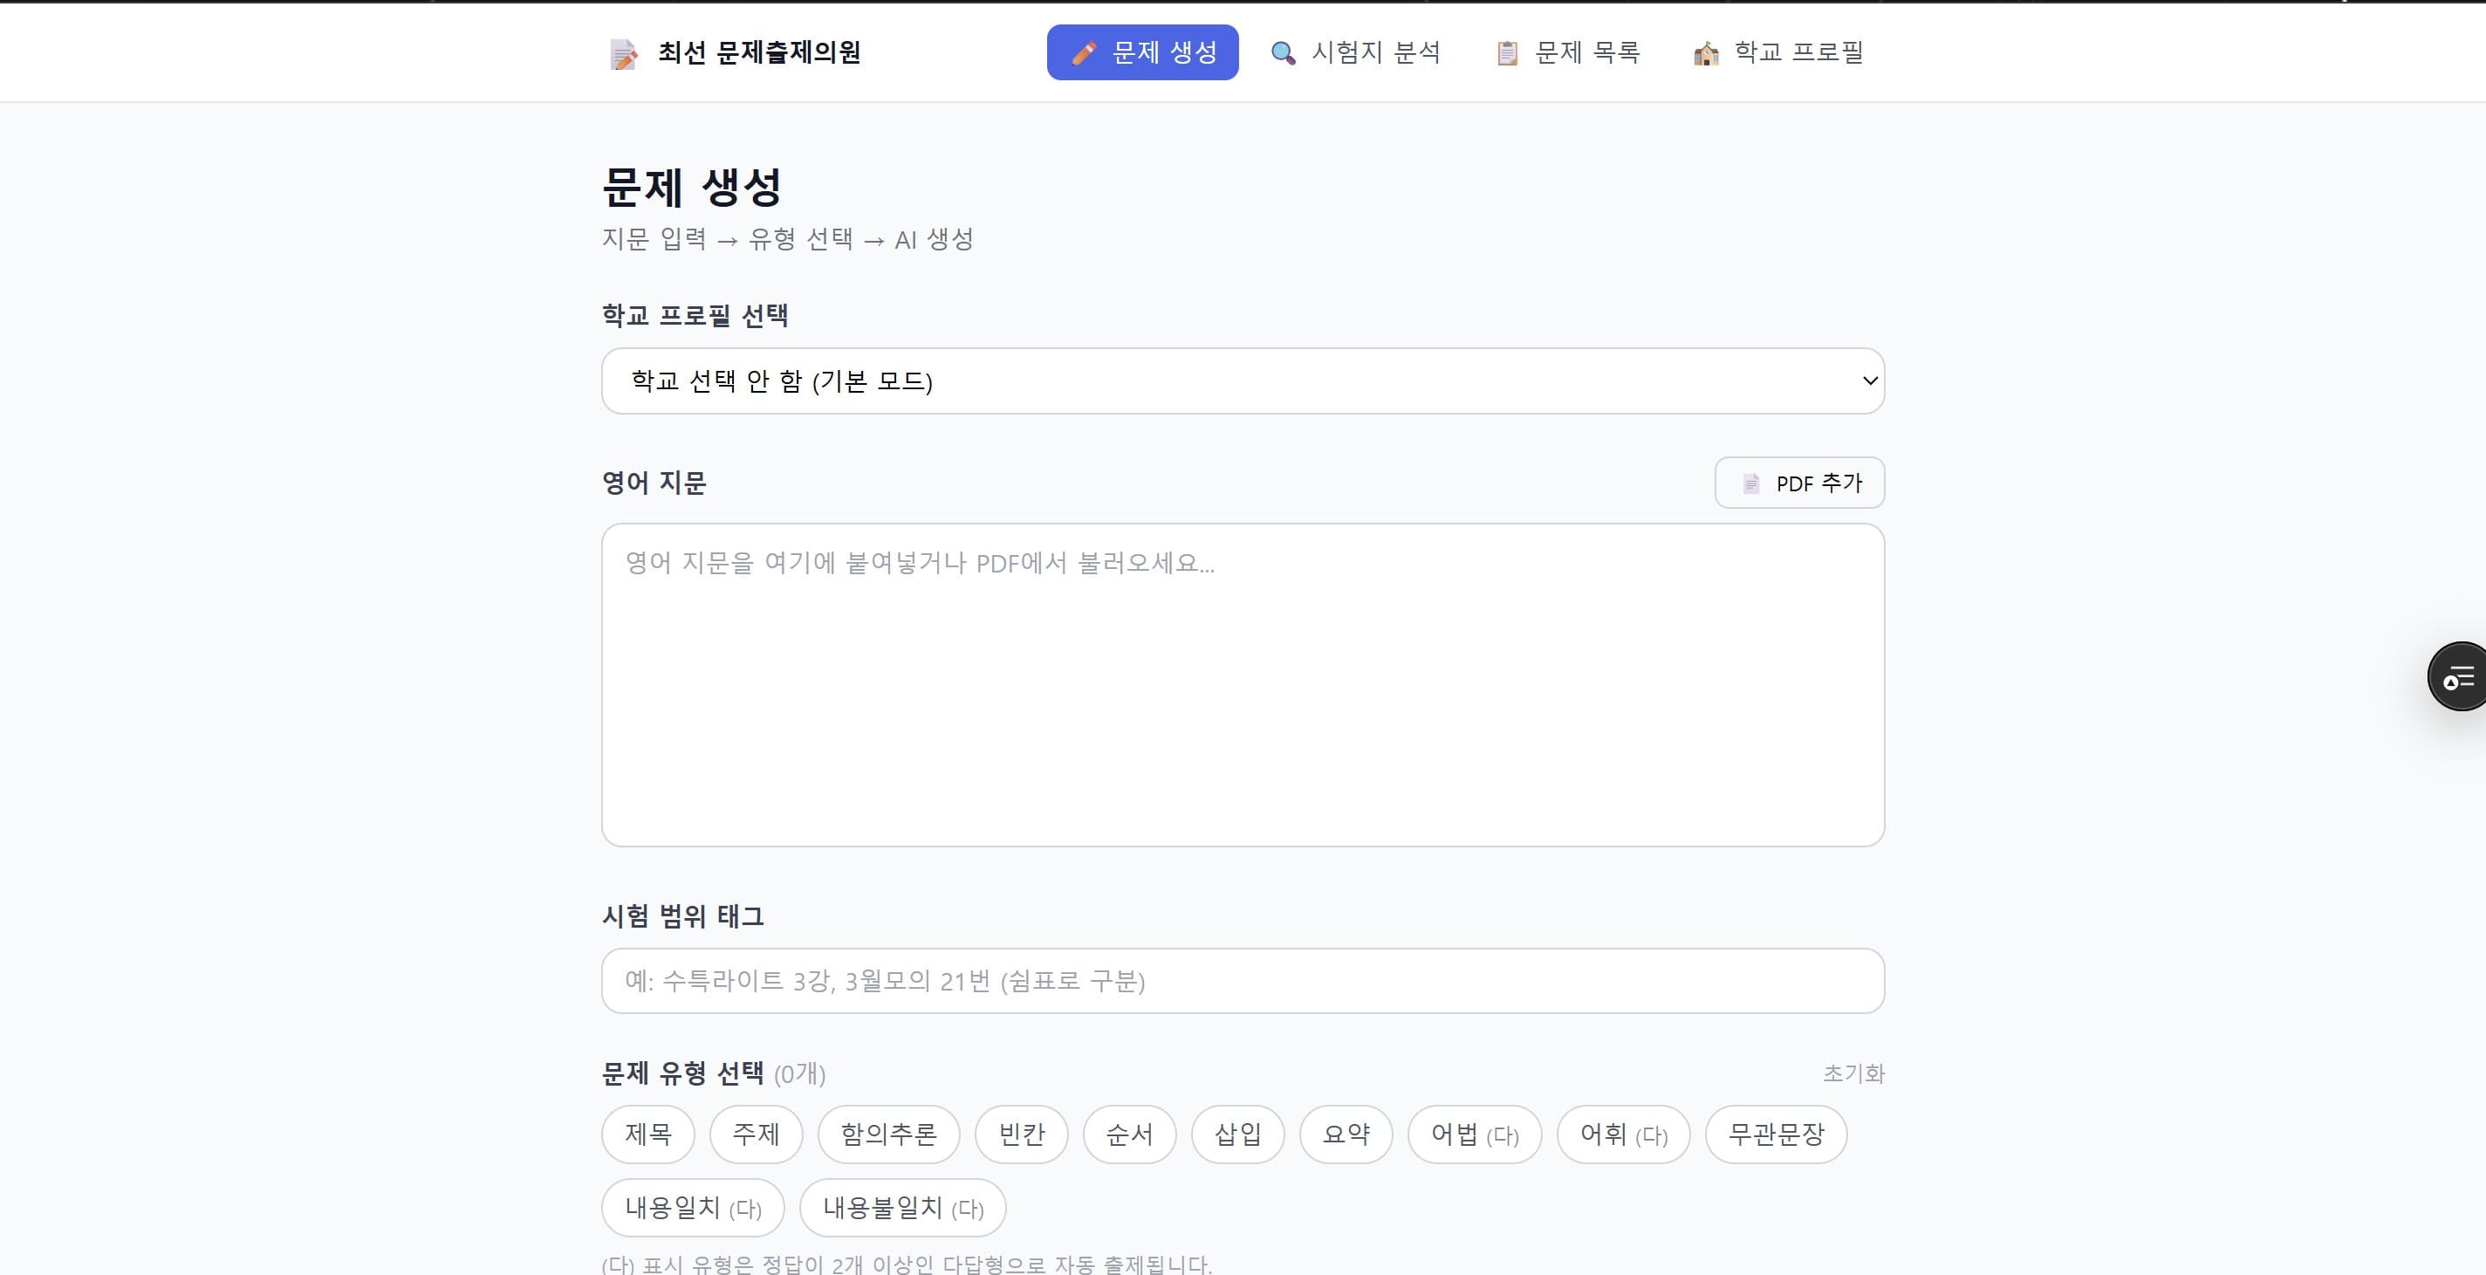Open the floating dark round widget at right edge
2486x1275 pixels.
pos(2458,676)
